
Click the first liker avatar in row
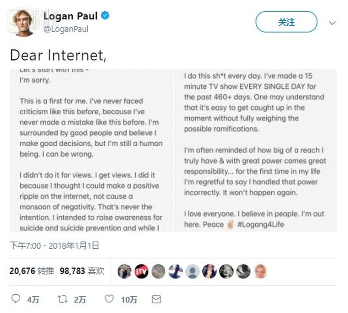[124, 271]
